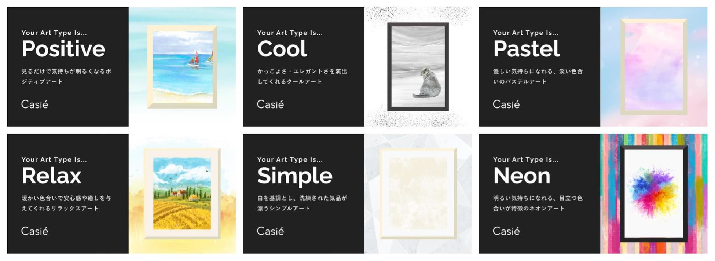
Task: Click the Positive art type heading
Action: pos(63,49)
